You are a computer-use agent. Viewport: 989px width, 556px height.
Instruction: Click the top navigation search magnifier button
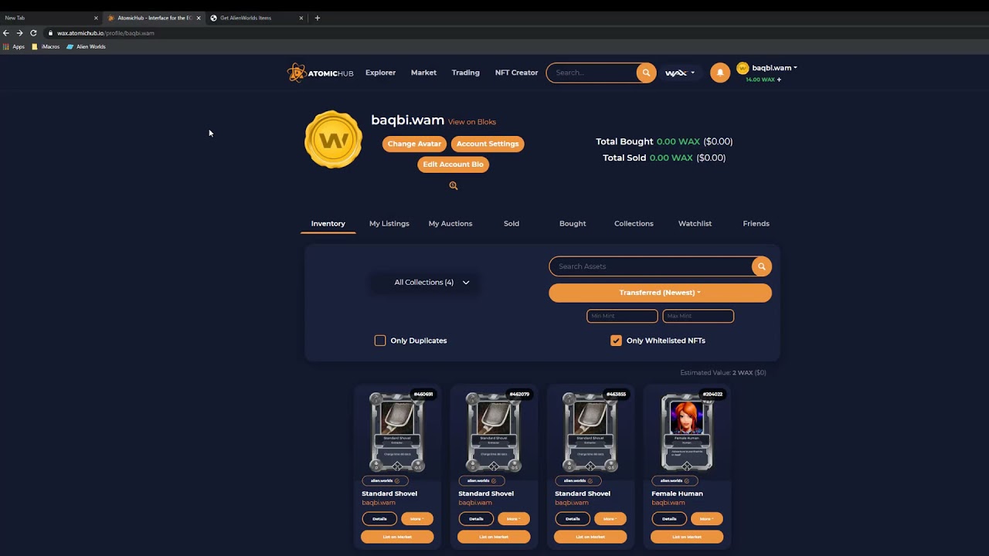click(x=646, y=73)
